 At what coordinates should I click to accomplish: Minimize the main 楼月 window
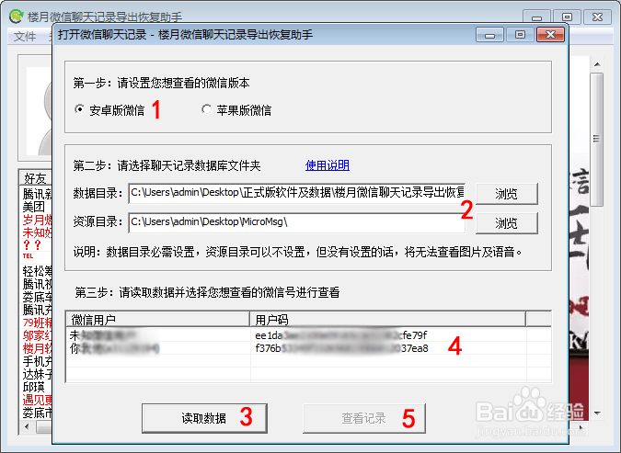(x=536, y=17)
